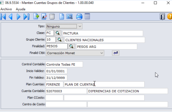This screenshot has width=172, height=112.
Task: Click the empty Plan CCosto code field
Action: coord(55,98)
